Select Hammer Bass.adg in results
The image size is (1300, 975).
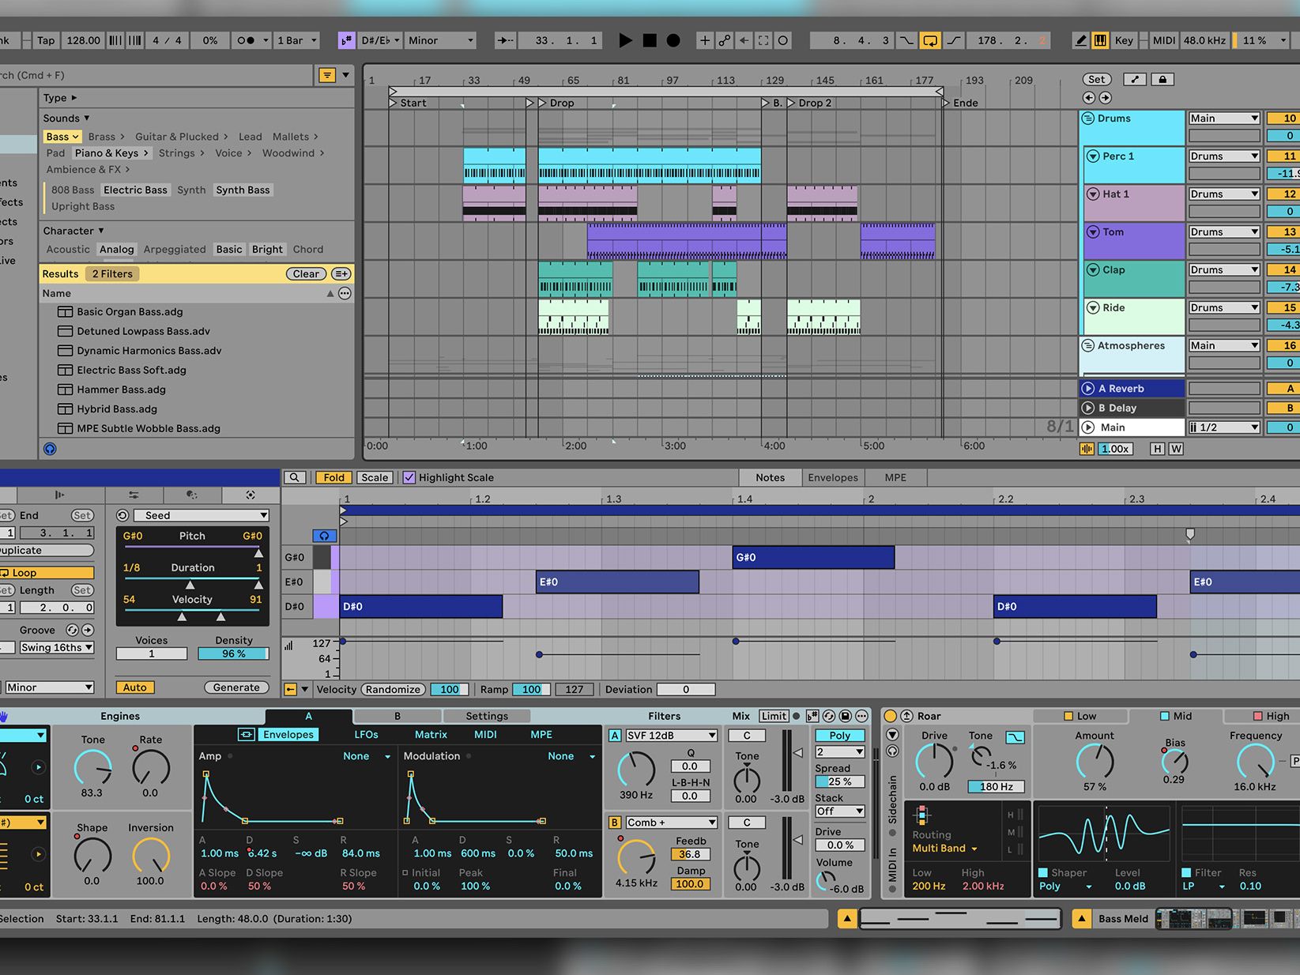point(121,390)
